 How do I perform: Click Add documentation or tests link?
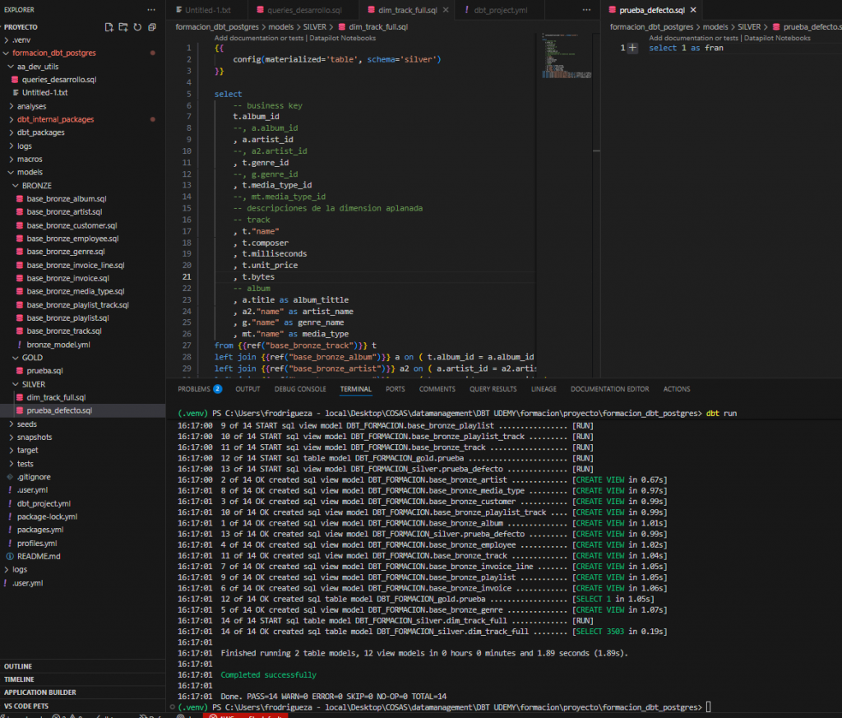(x=258, y=39)
